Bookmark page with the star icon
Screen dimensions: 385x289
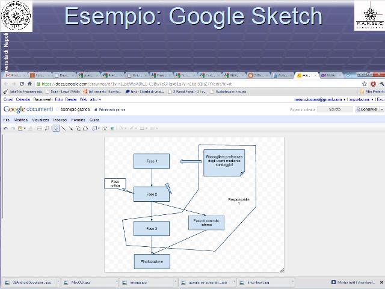(x=365, y=84)
